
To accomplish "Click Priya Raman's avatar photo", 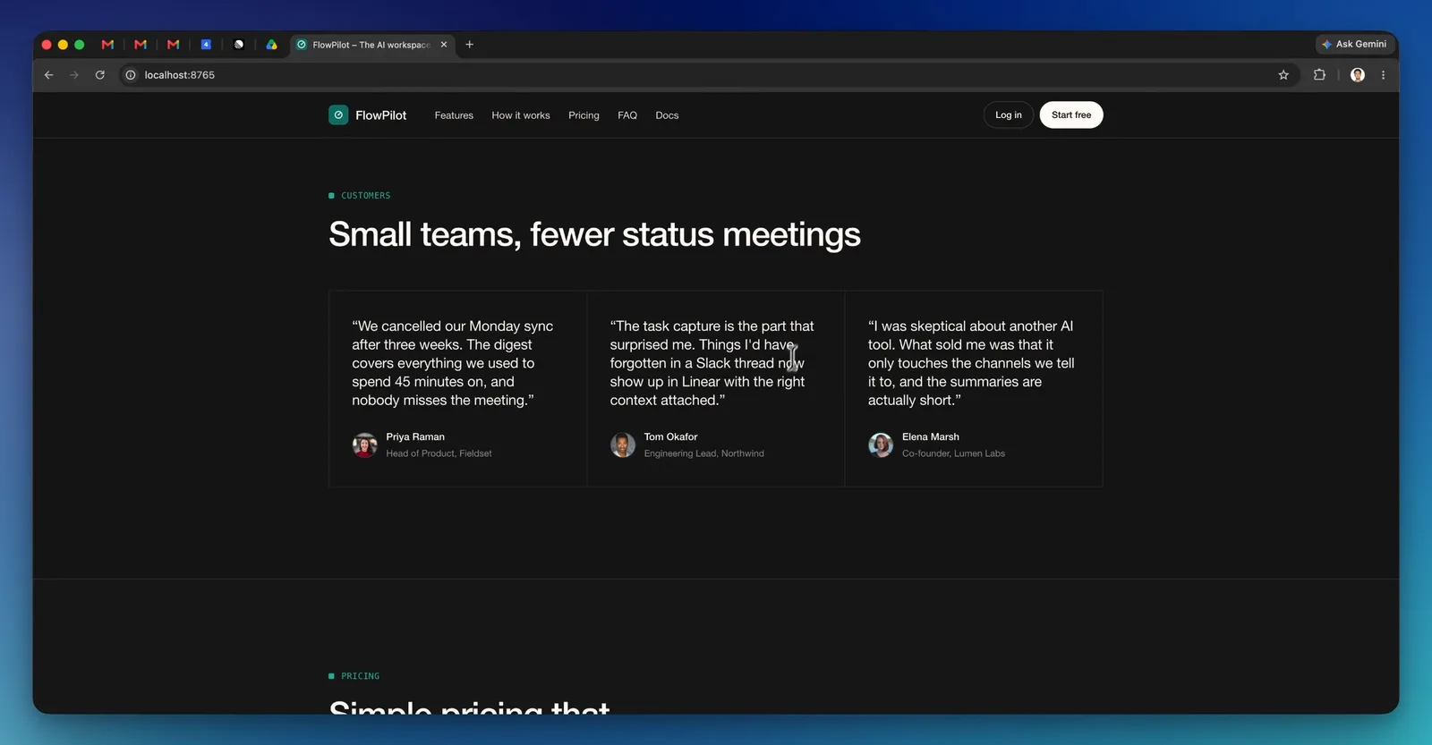I will click(x=364, y=444).
